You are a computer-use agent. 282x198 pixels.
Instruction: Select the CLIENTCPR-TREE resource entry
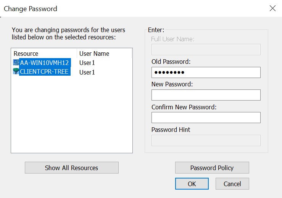click(44, 72)
